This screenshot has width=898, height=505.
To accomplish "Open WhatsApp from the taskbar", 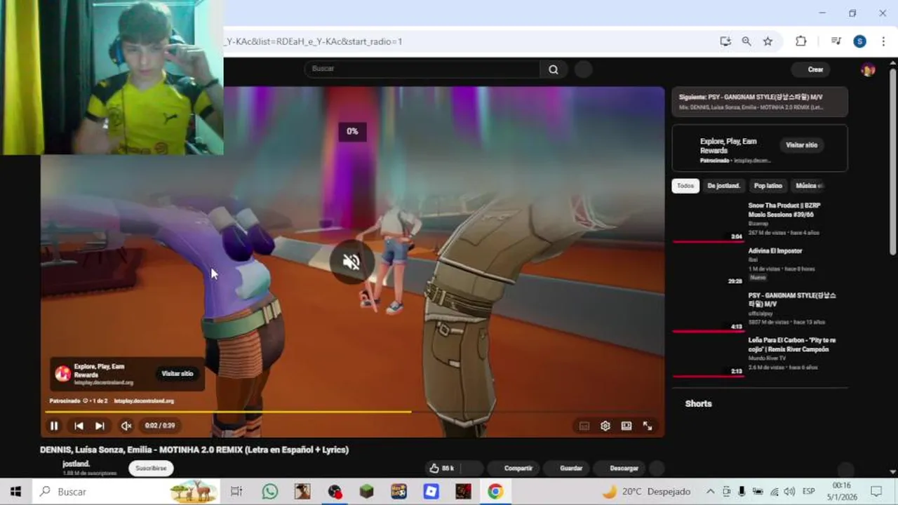I will (270, 492).
